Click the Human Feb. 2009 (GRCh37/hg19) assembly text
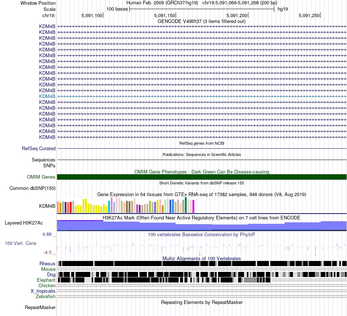The height and width of the screenshot is (316, 347). (x=162, y=3)
